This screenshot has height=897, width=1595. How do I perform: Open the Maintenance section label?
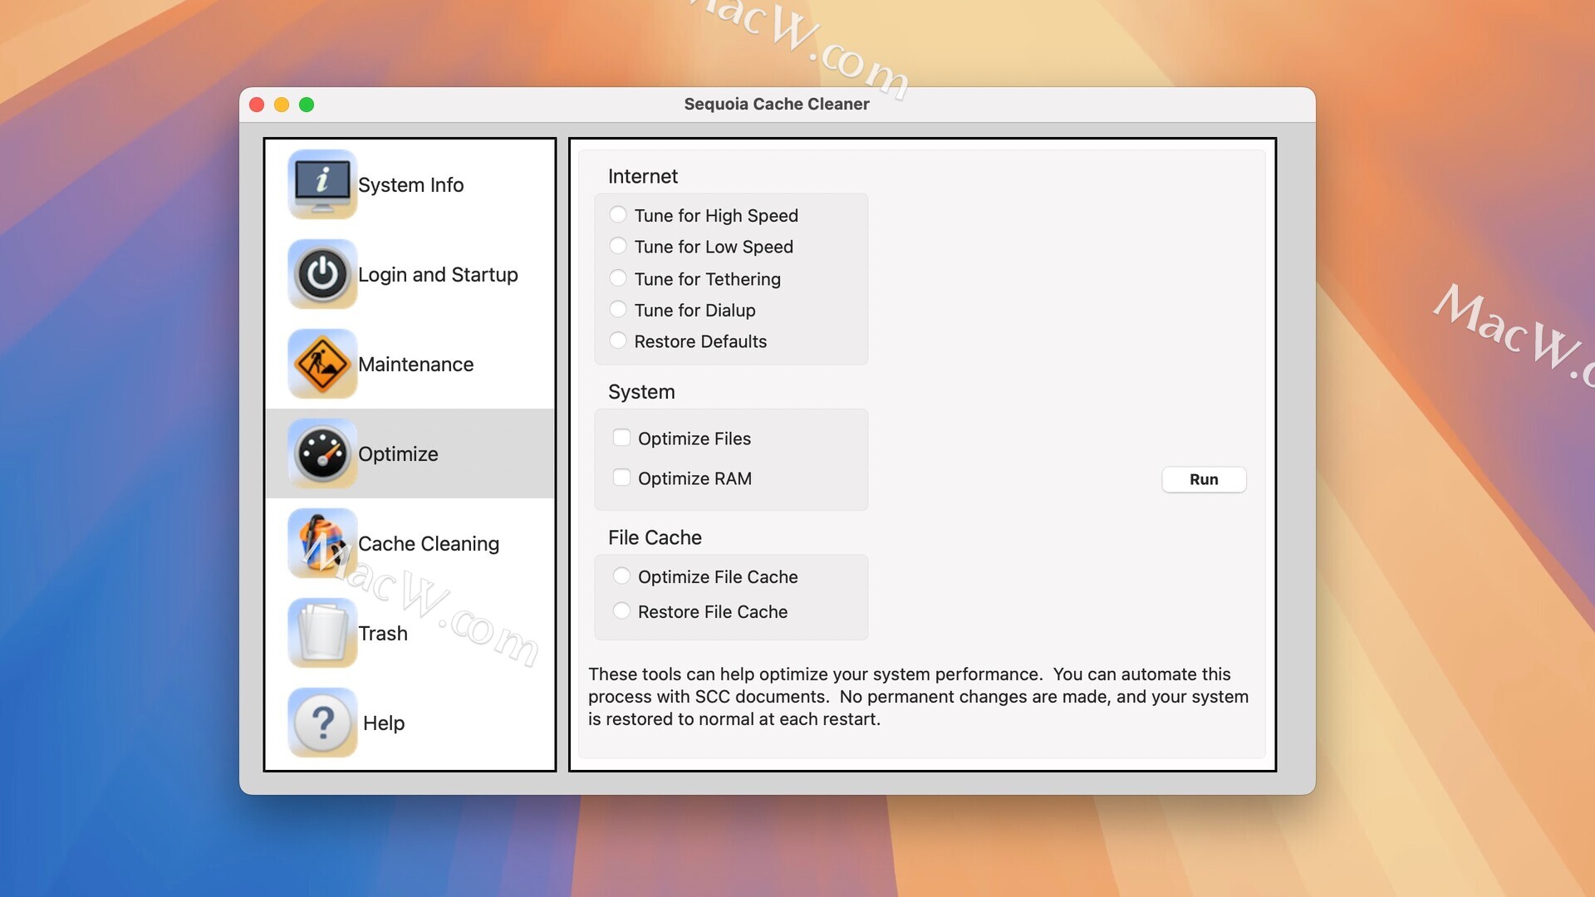pos(415,364)
